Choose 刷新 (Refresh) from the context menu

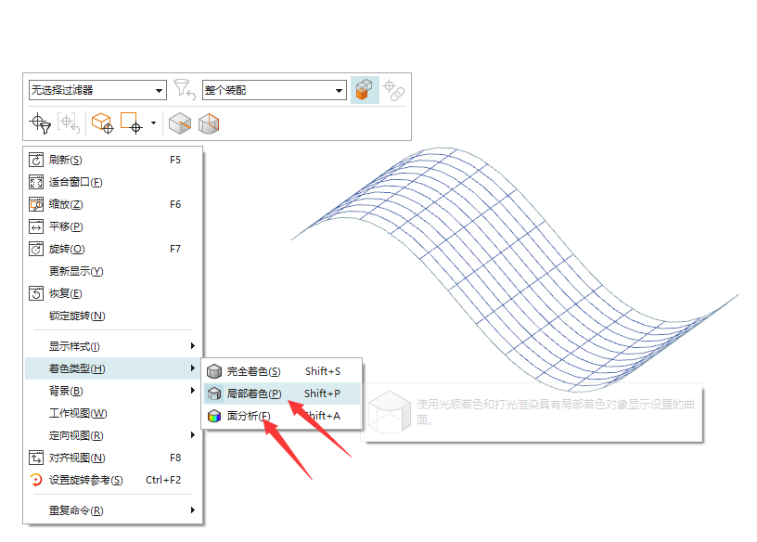coord(65,160)
